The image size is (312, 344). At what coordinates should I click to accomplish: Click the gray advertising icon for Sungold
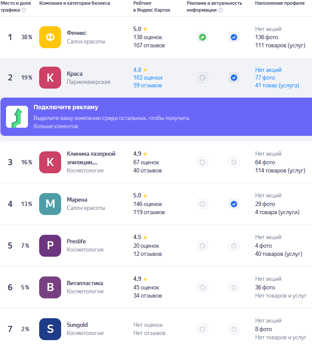point(202,329)
